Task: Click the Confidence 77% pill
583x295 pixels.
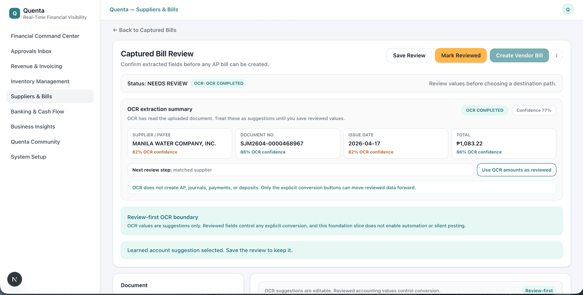Action: click(x=534, y=110)
